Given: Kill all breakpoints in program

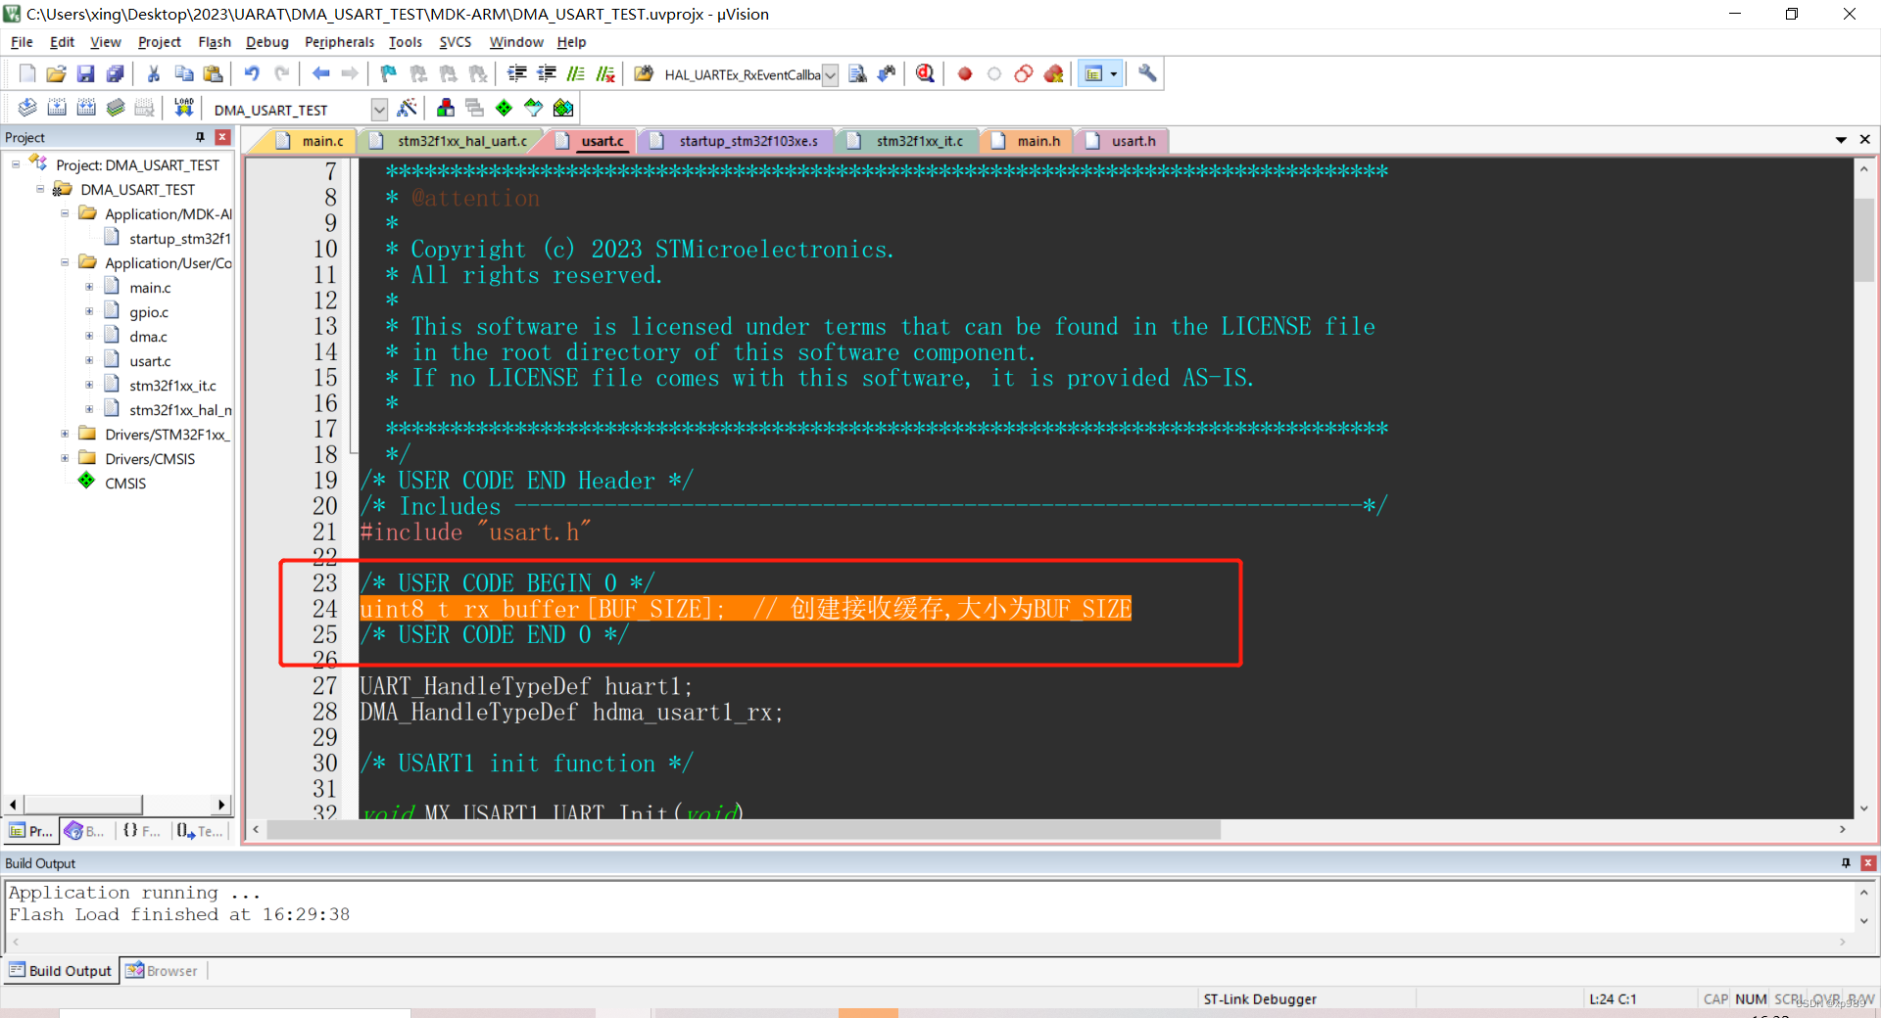Looking at the screenshot, I should [1054, 73].
